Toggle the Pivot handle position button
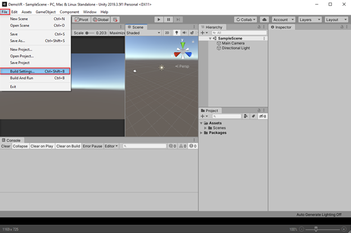 click(x=82, y=20)
